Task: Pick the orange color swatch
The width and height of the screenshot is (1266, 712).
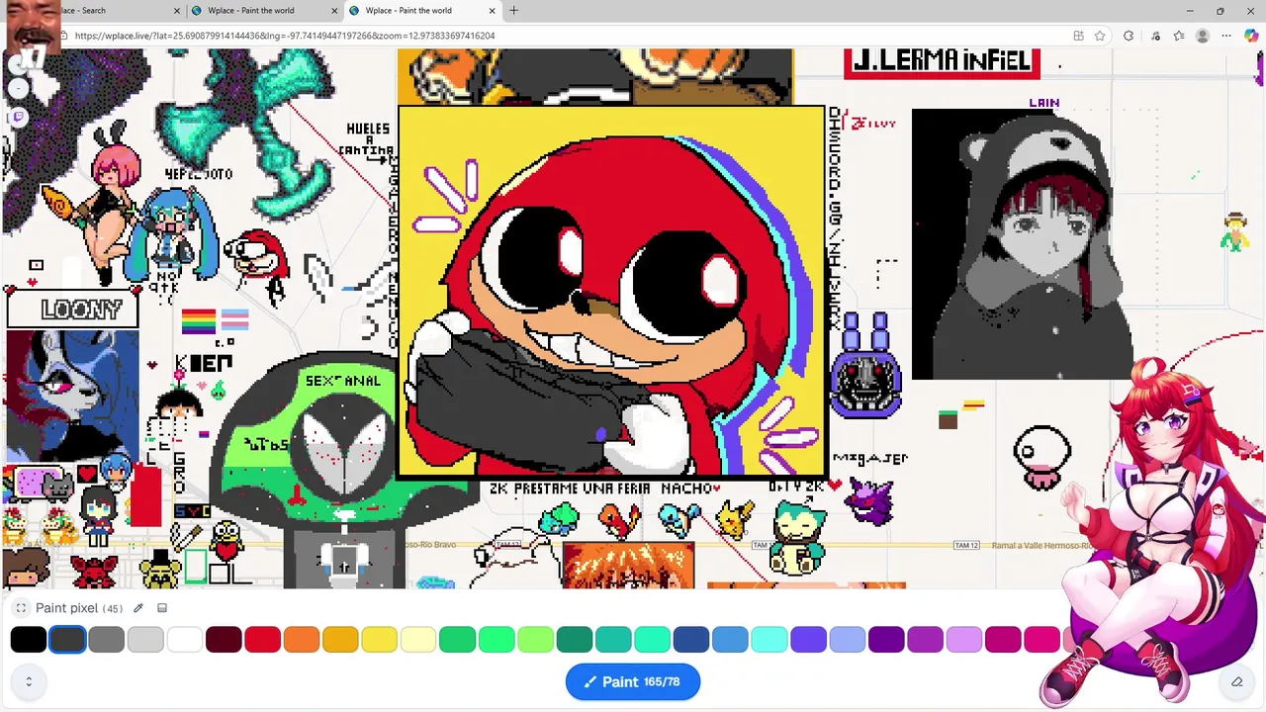Action: pos(302,640)
